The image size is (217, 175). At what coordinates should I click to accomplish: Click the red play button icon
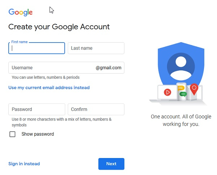(x=167, y=92)
